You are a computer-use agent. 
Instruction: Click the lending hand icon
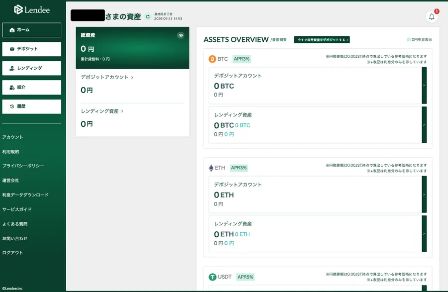(12, 68)
